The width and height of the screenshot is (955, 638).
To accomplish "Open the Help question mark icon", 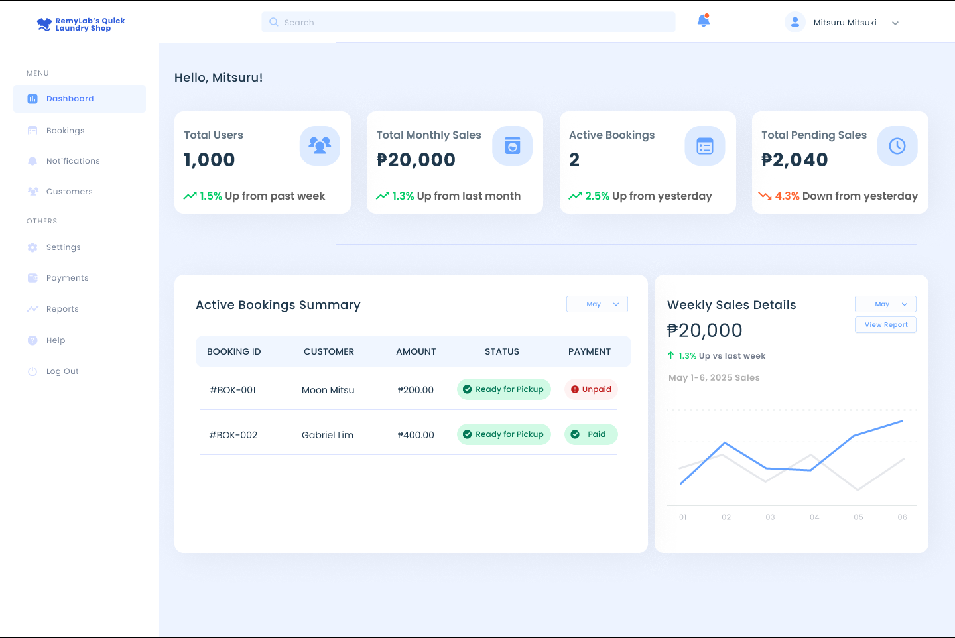I will coord(33,340).
